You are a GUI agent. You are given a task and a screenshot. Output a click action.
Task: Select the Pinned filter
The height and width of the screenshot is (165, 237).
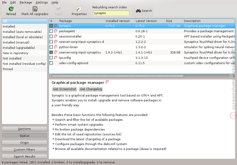pyautogui.click(x=25, y=69)
